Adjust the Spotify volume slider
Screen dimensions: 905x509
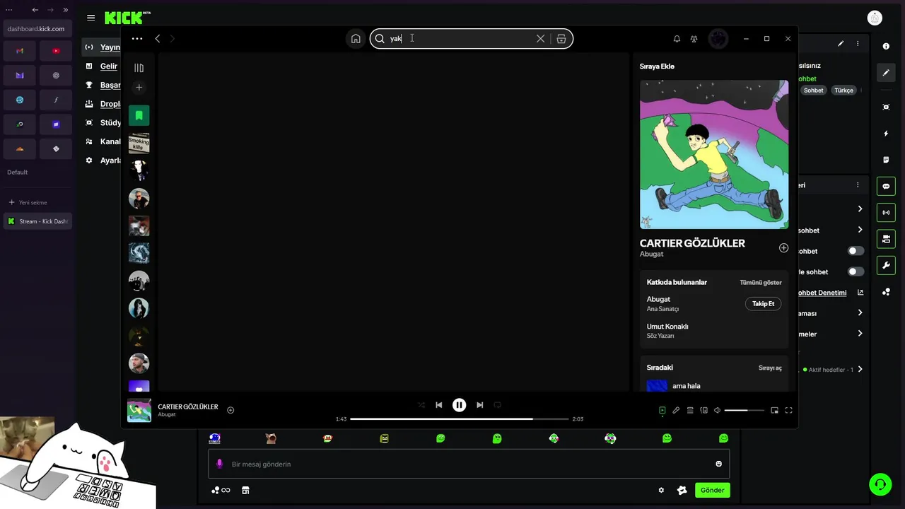745,410
